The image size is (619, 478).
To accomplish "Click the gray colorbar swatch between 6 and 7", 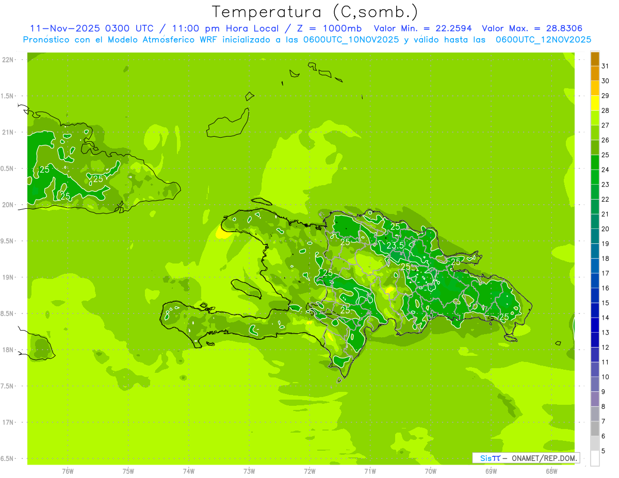I will (595, 429).
